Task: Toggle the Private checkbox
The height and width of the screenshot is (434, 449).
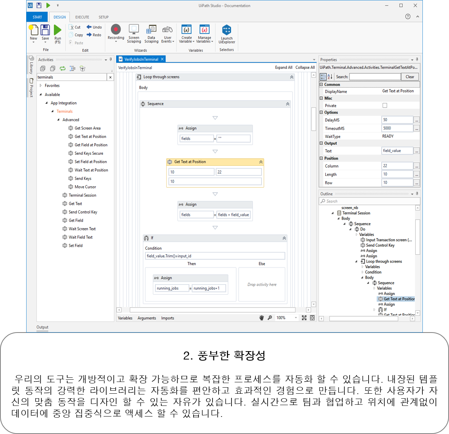Action: pyautogui.click(x=385, y=106)
